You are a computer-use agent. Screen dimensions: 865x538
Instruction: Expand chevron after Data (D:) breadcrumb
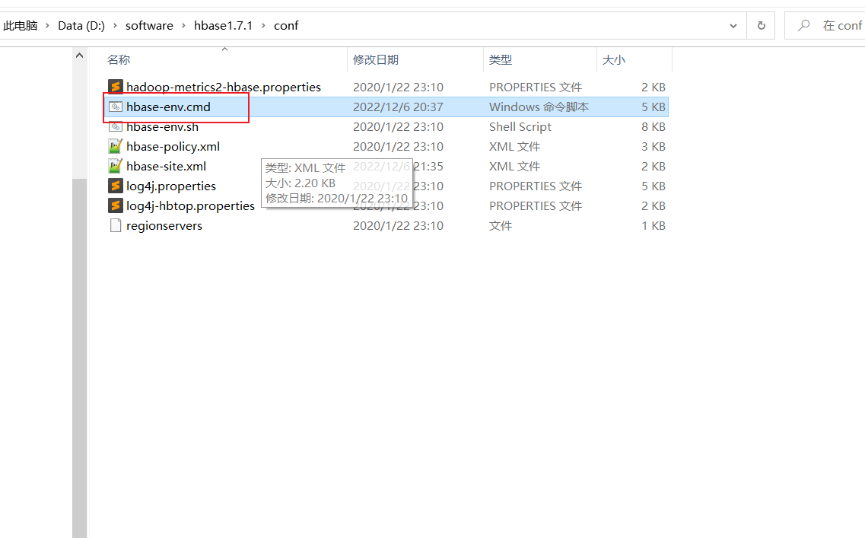(115, 25)
